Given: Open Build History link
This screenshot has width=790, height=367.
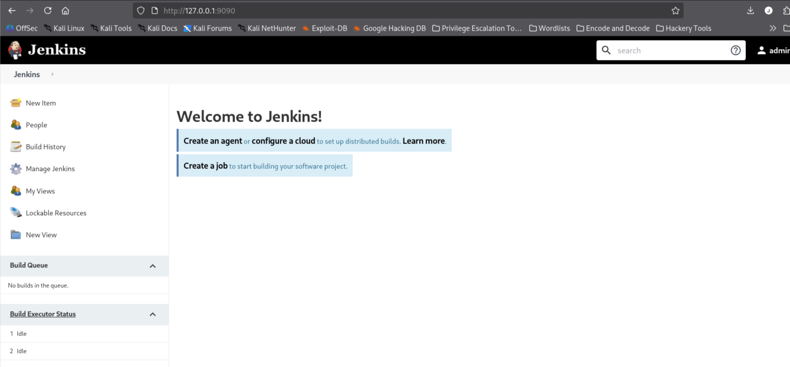Looking at the screenshot, I should [46, 147].
